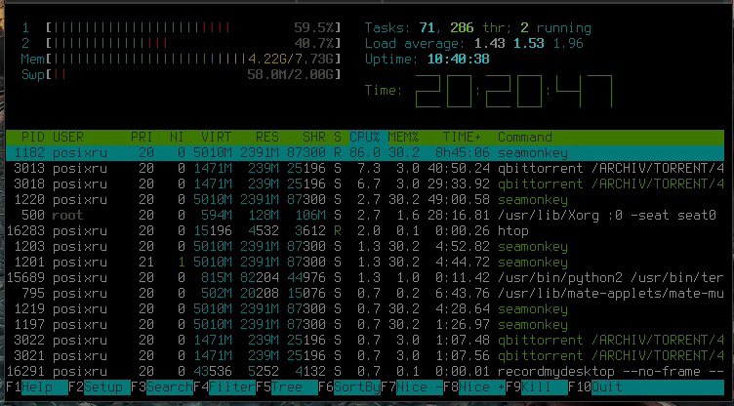Select F9 Kill in the function bar
Image resolution: width=734 pixels, height=406 pixels.
(537, 387)
